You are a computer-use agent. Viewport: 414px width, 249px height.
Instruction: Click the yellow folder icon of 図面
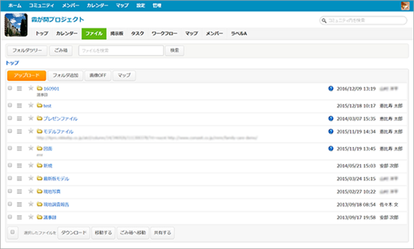39,148
